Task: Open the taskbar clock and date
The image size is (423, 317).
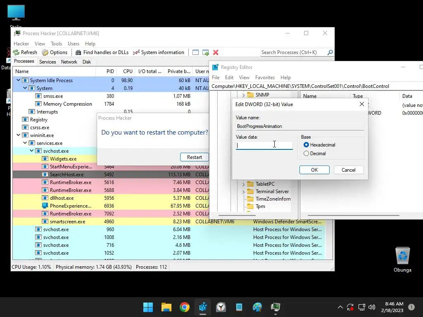Action: (x=392, y=307)
